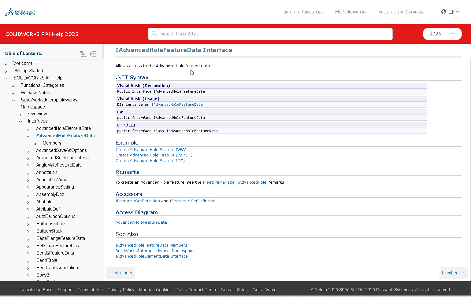Viewport: 471px width, 297px height.
Task: Click the collapse table of contents icon
Action: coord(93,54)
